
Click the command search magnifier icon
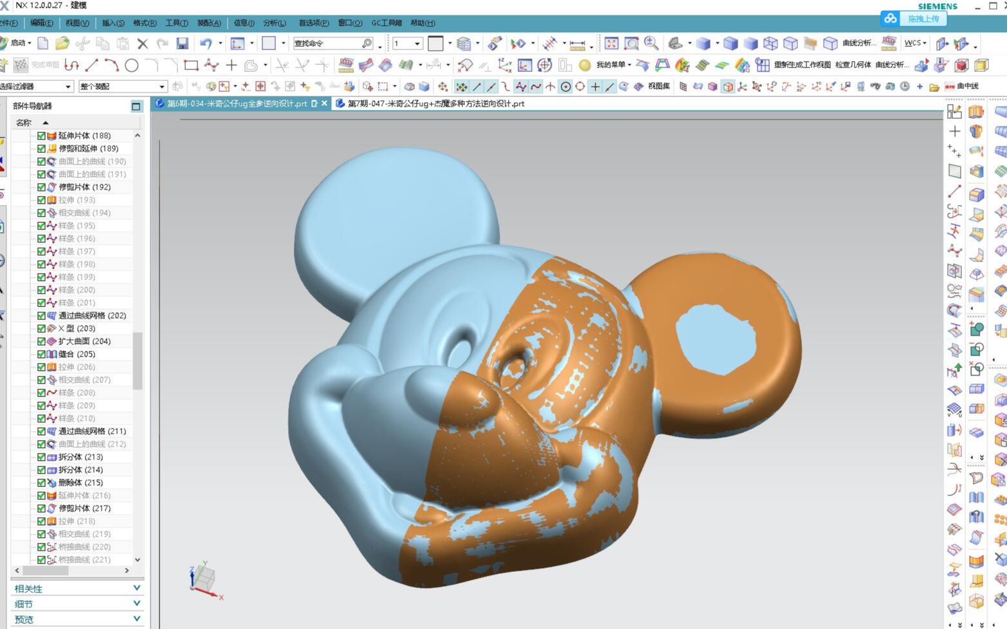click(x=367, y=43)
